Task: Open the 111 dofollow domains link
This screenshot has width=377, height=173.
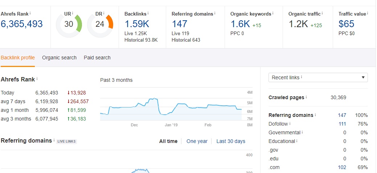Action: point(342,124)
